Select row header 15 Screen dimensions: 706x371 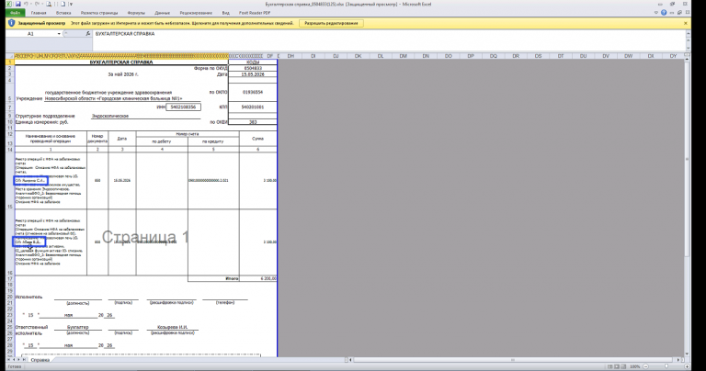click(x=10, y=180)
